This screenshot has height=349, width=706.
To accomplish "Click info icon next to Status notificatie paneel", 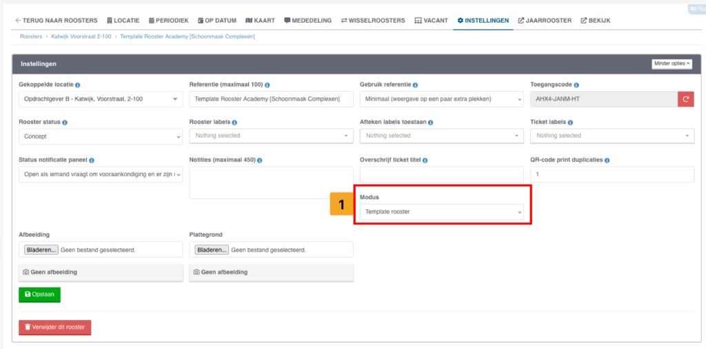I will [92, 160].
